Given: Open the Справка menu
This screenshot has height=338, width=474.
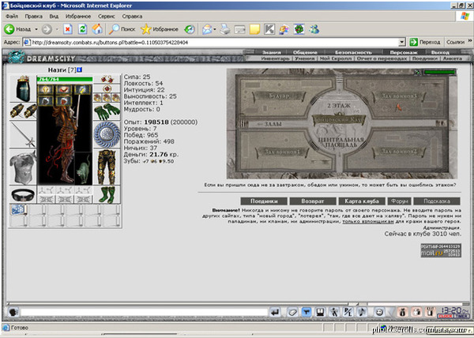Looking at the screenshot, I should click(x=132, y=17).
